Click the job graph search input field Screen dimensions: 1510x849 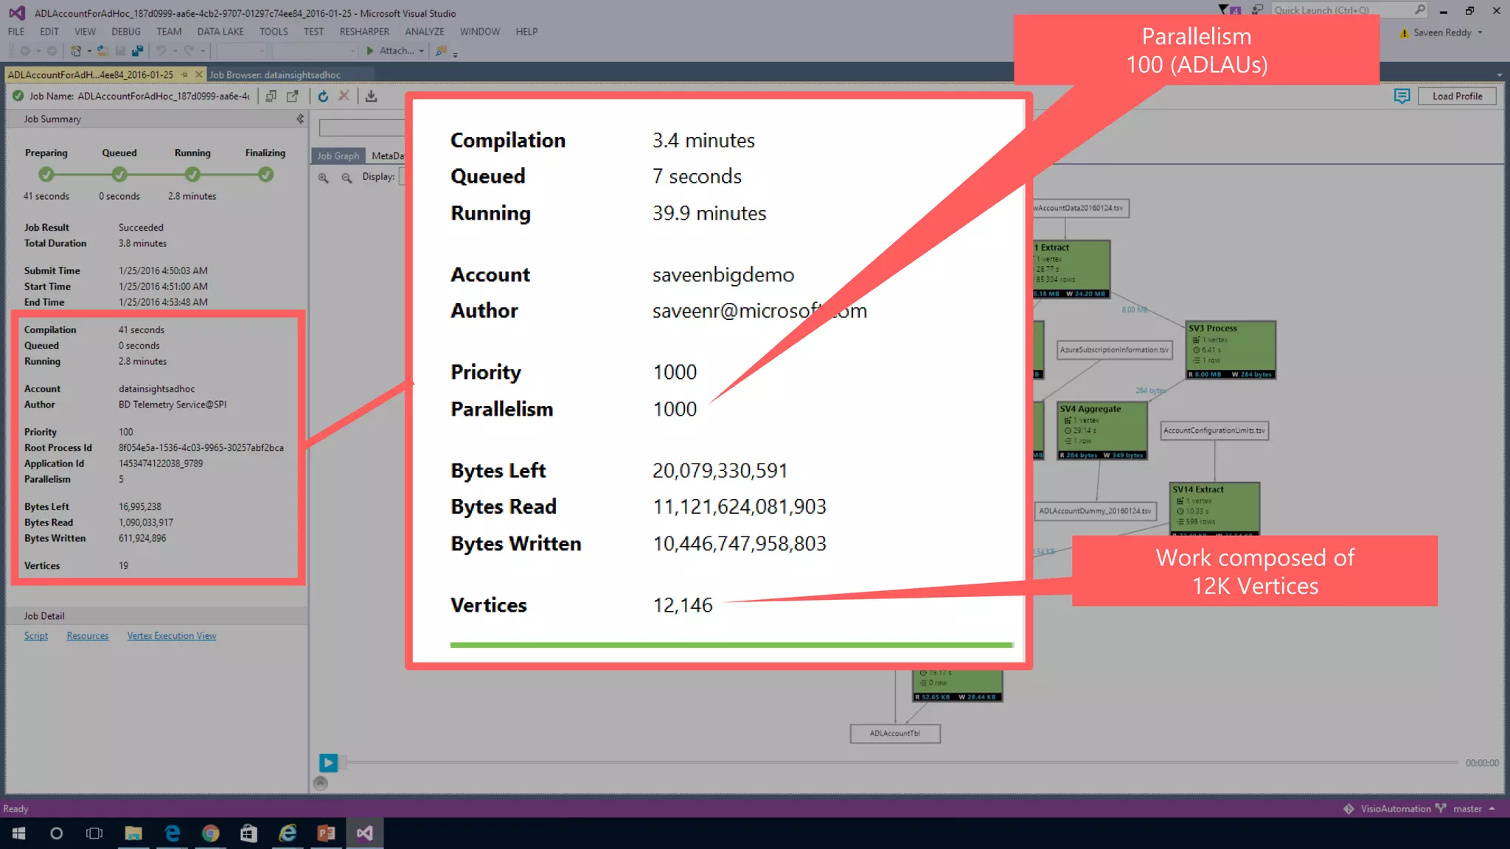[x=362, y=127]
